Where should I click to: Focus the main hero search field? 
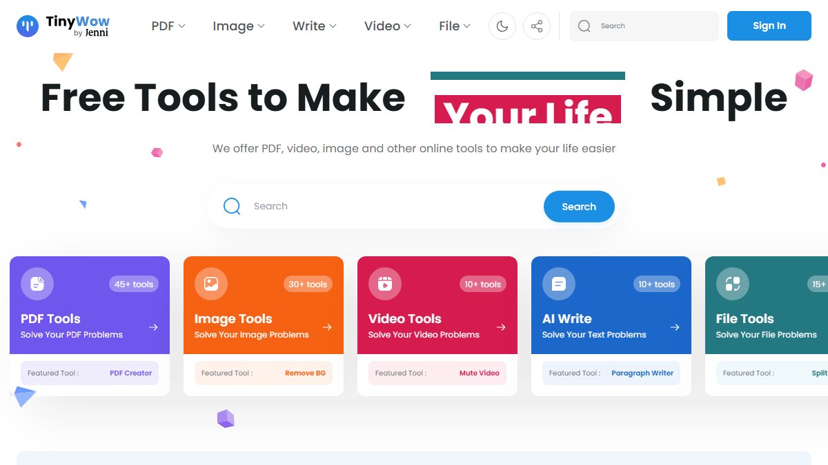(413, 206)
